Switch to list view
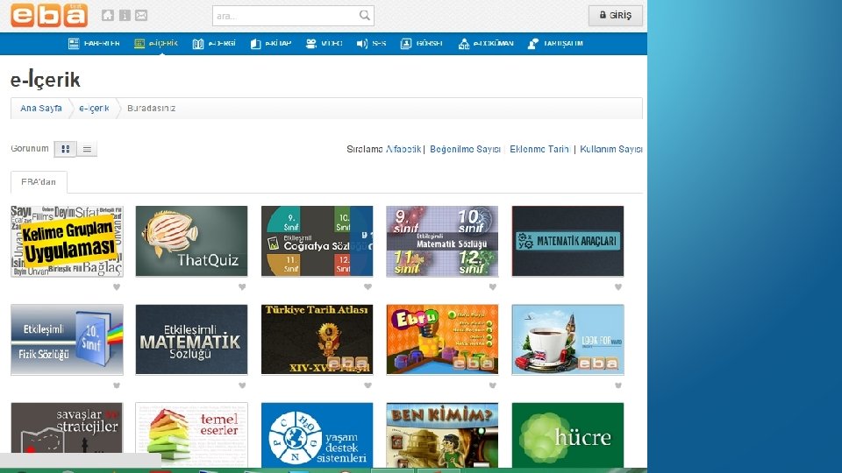The height and width of the screenshot is (473, 842). coord(87,149)
